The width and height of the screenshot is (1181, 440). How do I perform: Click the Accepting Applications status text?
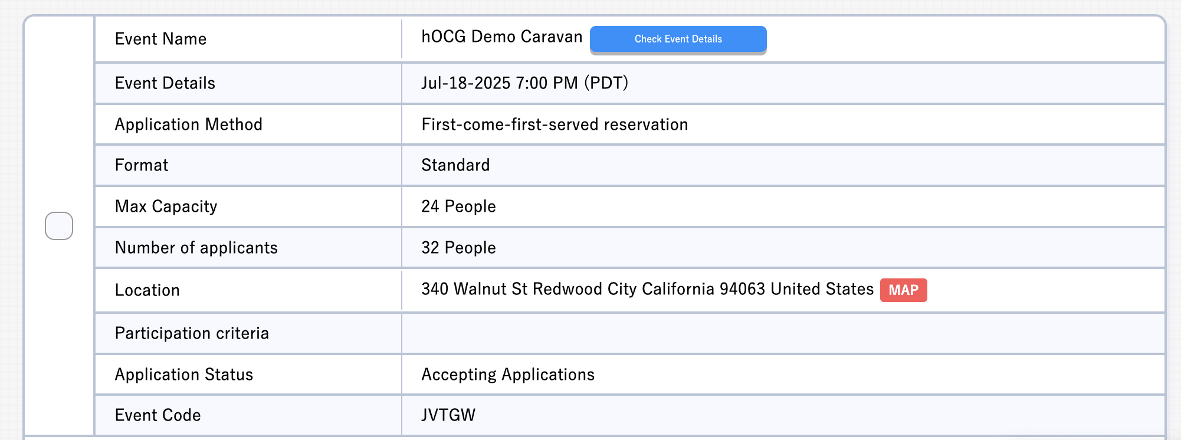pos(508,375)
